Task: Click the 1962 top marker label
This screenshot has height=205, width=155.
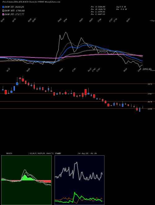Action: pos(60,20)
